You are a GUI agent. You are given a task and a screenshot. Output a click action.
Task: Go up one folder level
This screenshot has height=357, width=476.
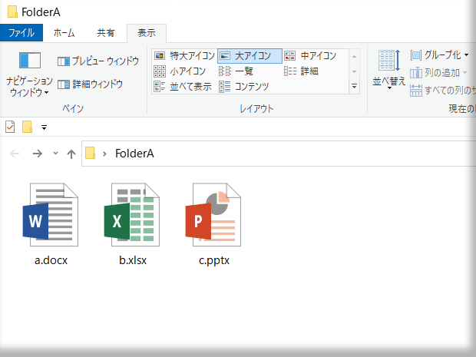pyautogui.click(x=71, y=154)
